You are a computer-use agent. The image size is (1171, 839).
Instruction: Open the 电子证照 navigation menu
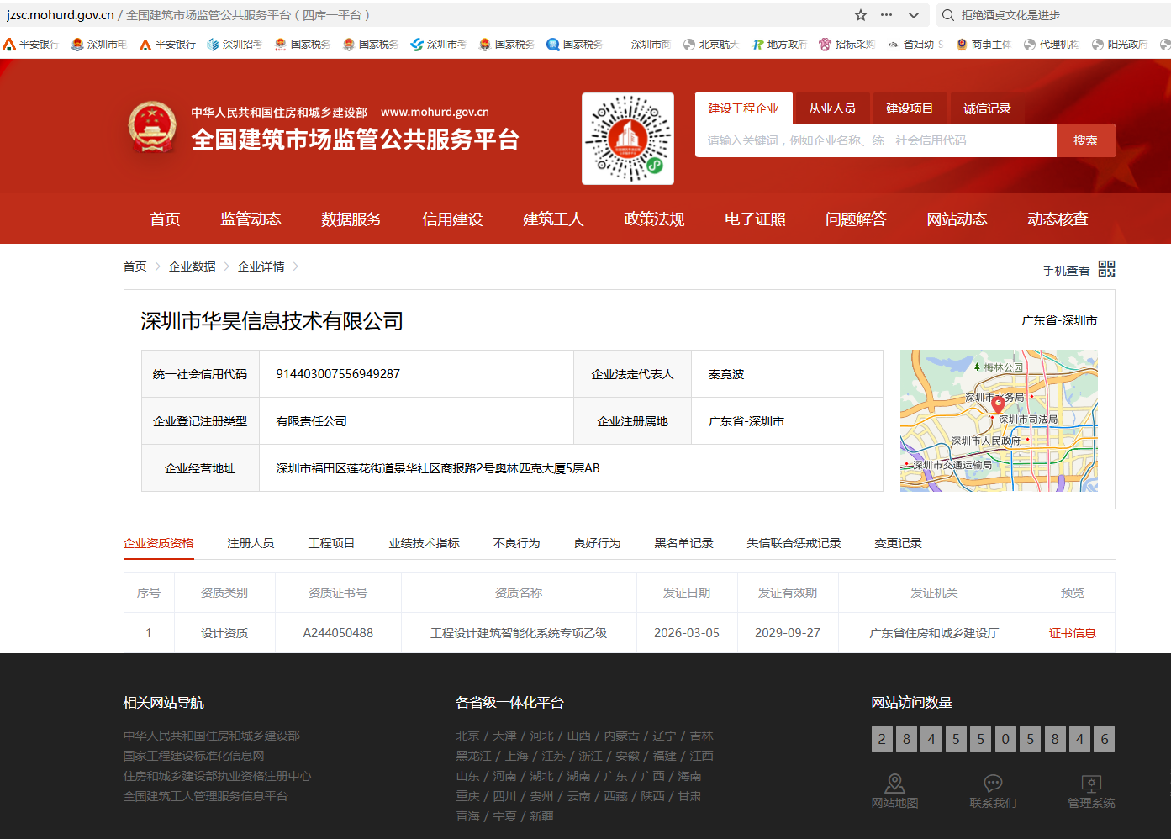click(x=756, y=219)
